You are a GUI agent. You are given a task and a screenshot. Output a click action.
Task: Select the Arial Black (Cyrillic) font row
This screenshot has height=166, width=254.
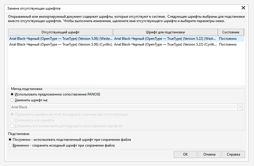pyautogui.click(x=61, y=44)
